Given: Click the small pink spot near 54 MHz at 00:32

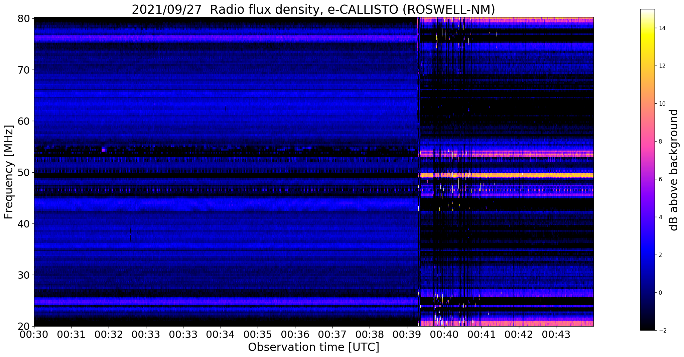Looking at the screenshot, I should [104, 150].
